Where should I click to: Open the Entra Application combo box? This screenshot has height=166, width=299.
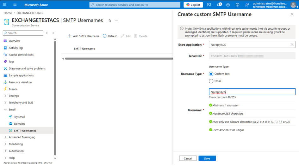252,44
